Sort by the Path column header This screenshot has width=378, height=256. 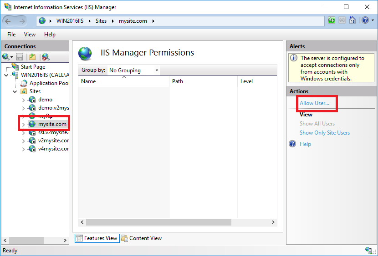(x=204, y=81)
